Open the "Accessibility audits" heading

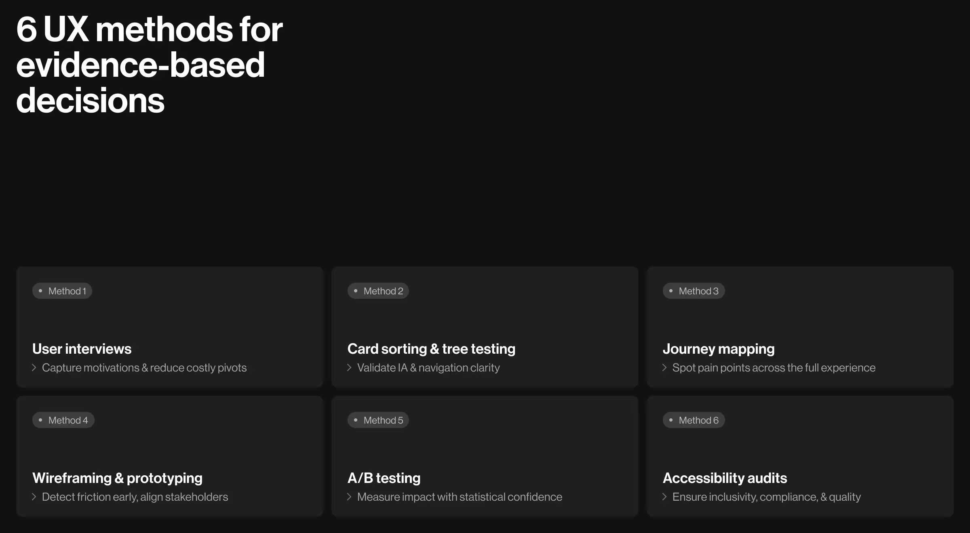[725, 478]
